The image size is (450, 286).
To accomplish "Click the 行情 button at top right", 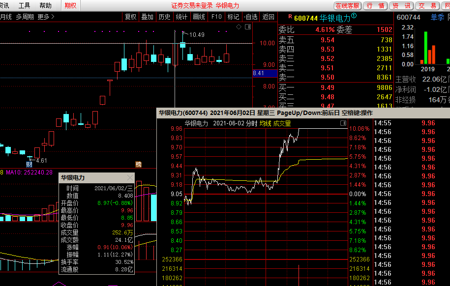I will click(x=376, y=6).
